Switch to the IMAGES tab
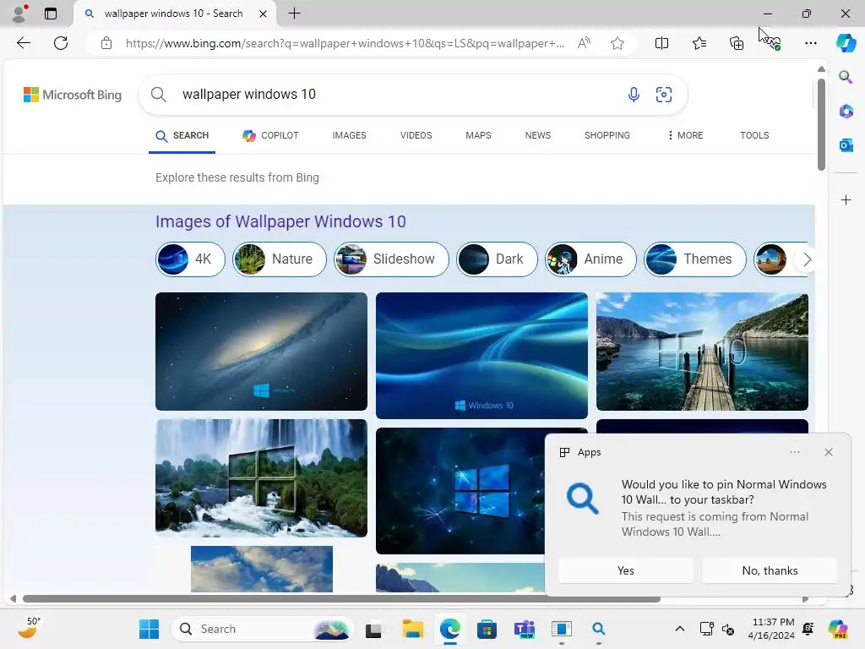This screenshot has height=649, width=865. 349,136
